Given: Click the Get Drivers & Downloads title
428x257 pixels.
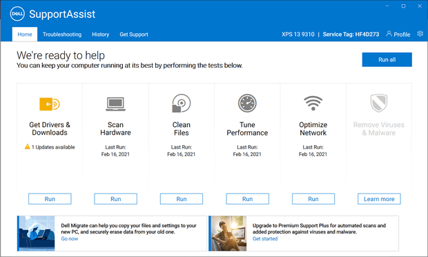Looking at the screenshot, I should pos(50,128).
